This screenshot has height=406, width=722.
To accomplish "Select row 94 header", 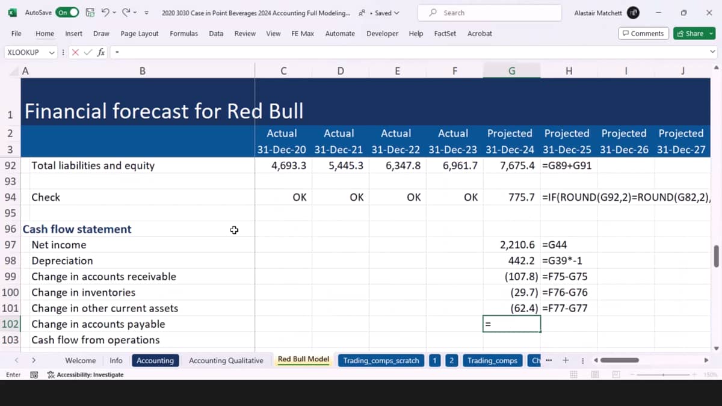I will [x=10, y=197].
